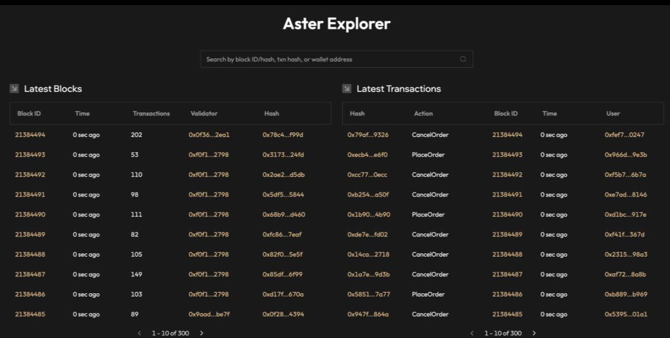Open block hash 0x78c4...f99d
670x338 pixels.
pos(283,135)
